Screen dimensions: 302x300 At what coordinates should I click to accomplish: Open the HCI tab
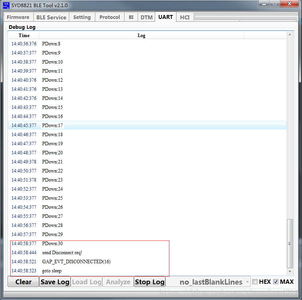[x=185, y=17]
